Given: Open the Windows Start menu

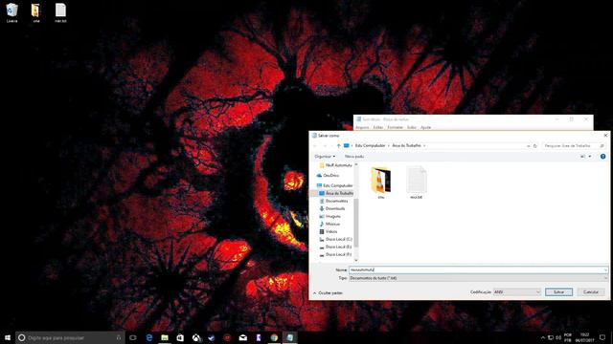Looking at the screenshot, I should (x=8, y=337).
